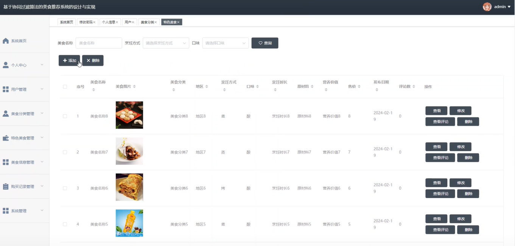Click the grid icon beside 系统管理
This screenshot has height=246, width=515.
pos(6,210)
